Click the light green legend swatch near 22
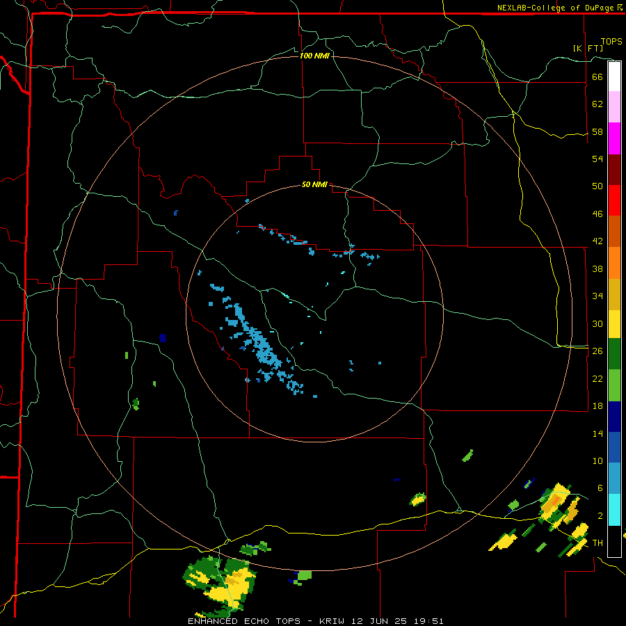The width and height of the screenshot is (626, 626). [x=614, y=385]
